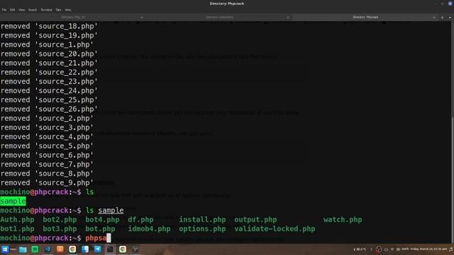Open the File menu
The width and height of the screenshot is (454, 255).
tap(4, 10)
